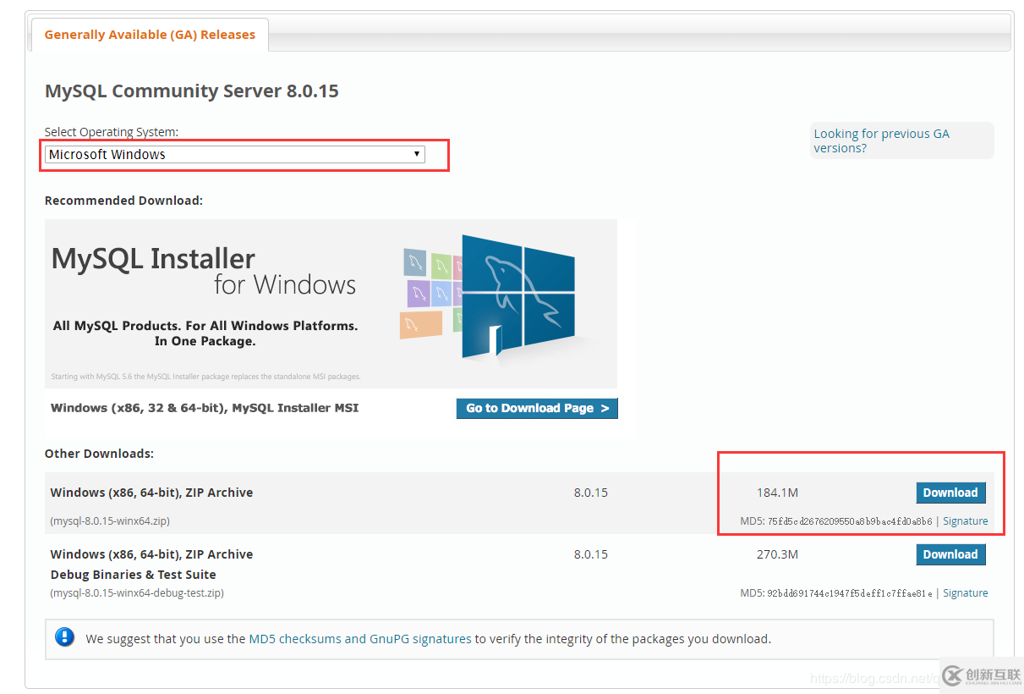Click the blue info exclamation icon

pos(65,637)
